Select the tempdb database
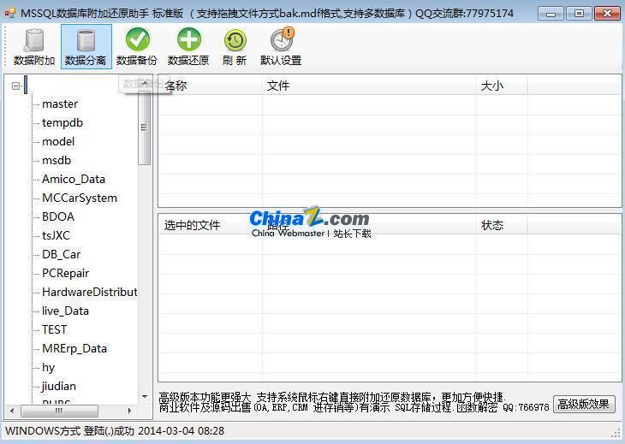The image size is (625, 444). click(62, 122)
